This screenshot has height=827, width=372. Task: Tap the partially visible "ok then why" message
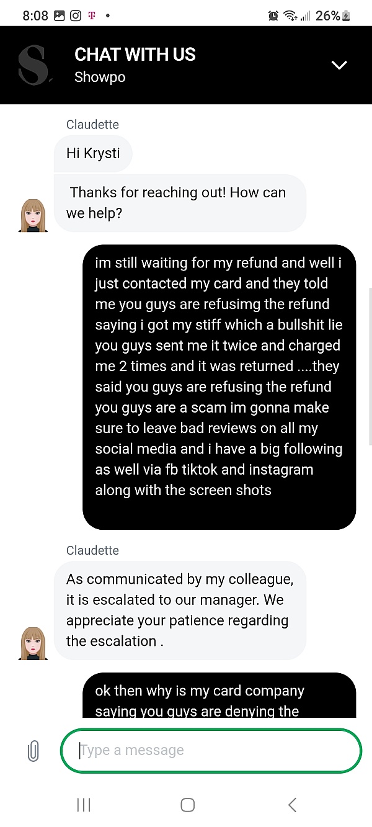point(219,698)
